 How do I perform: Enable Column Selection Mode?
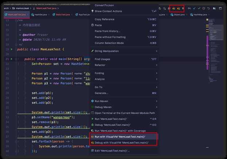coord(124,43)
